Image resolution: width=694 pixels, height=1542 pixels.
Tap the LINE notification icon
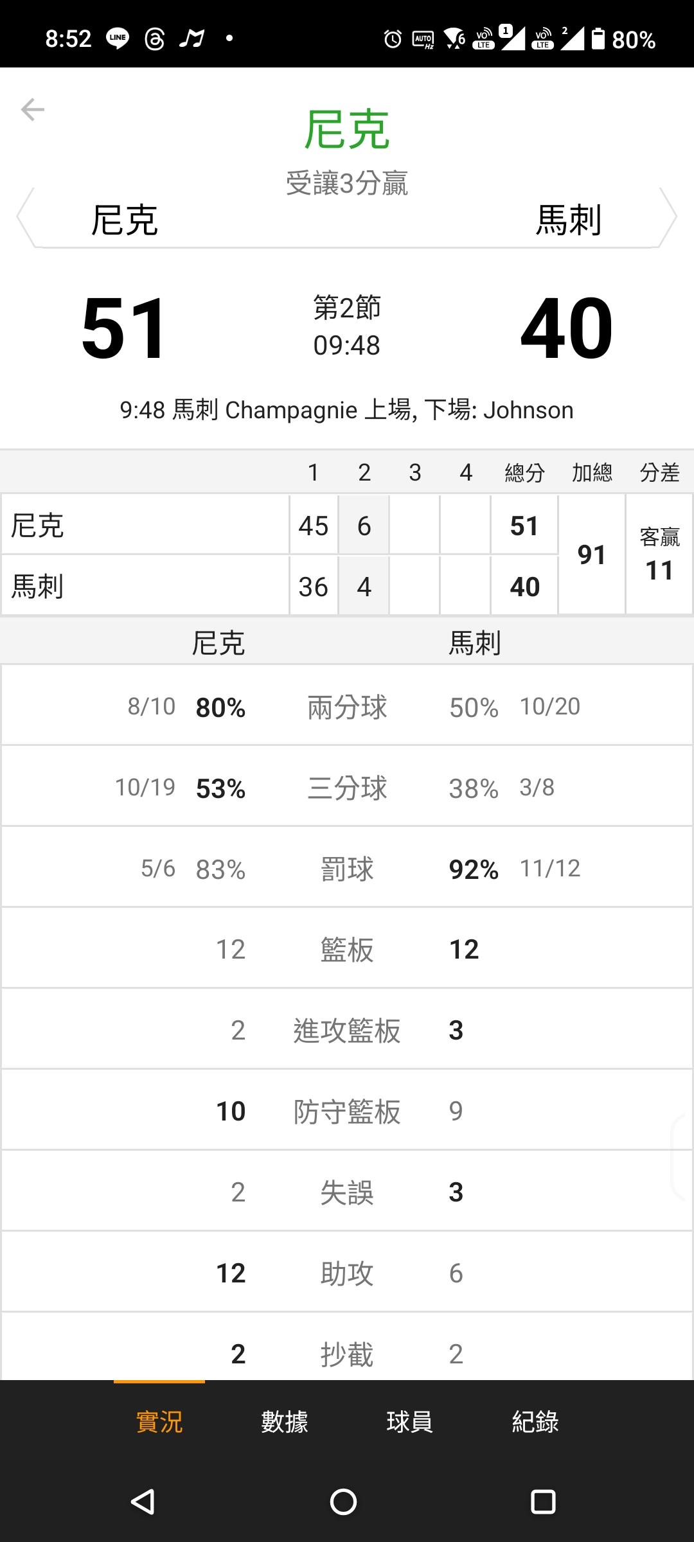pos(118,39)
